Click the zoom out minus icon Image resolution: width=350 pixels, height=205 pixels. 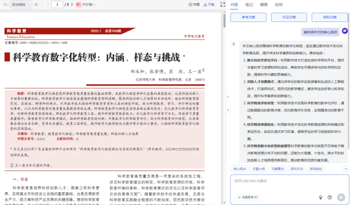pos(6,5)
